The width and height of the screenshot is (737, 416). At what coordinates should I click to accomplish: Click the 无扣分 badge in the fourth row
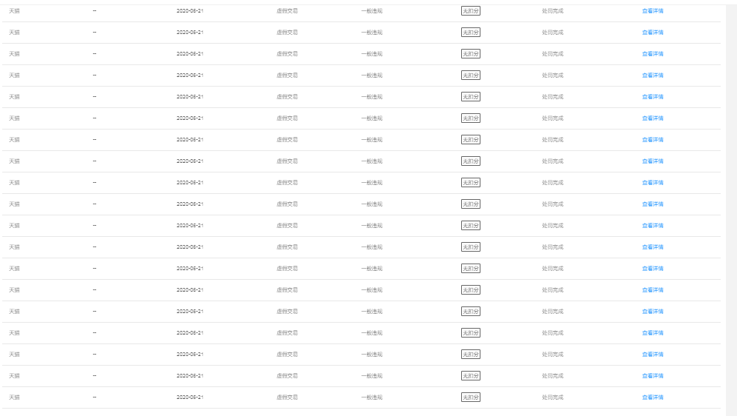[471, 75]
